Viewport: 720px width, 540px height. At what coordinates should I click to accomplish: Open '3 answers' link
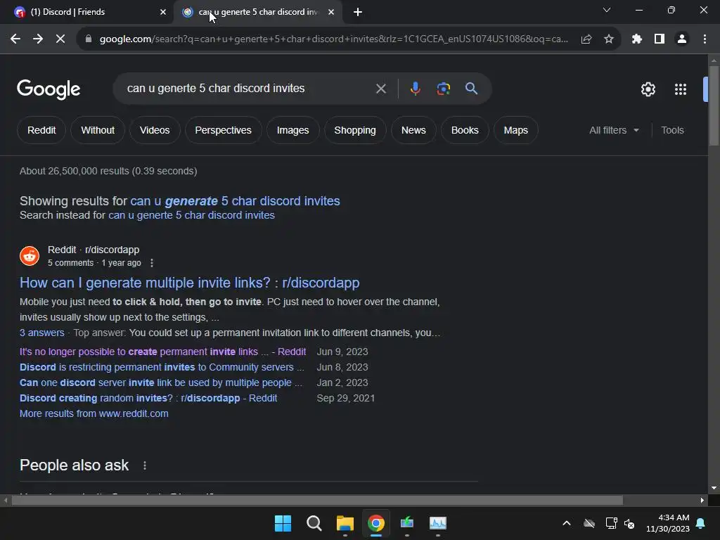41,333
